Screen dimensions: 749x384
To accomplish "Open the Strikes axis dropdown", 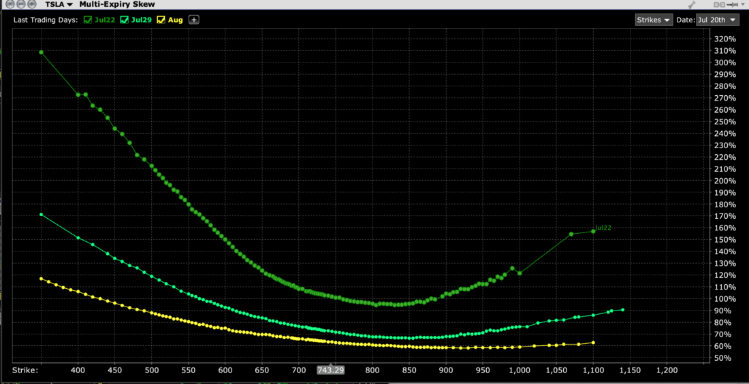I will coord(654,20).
